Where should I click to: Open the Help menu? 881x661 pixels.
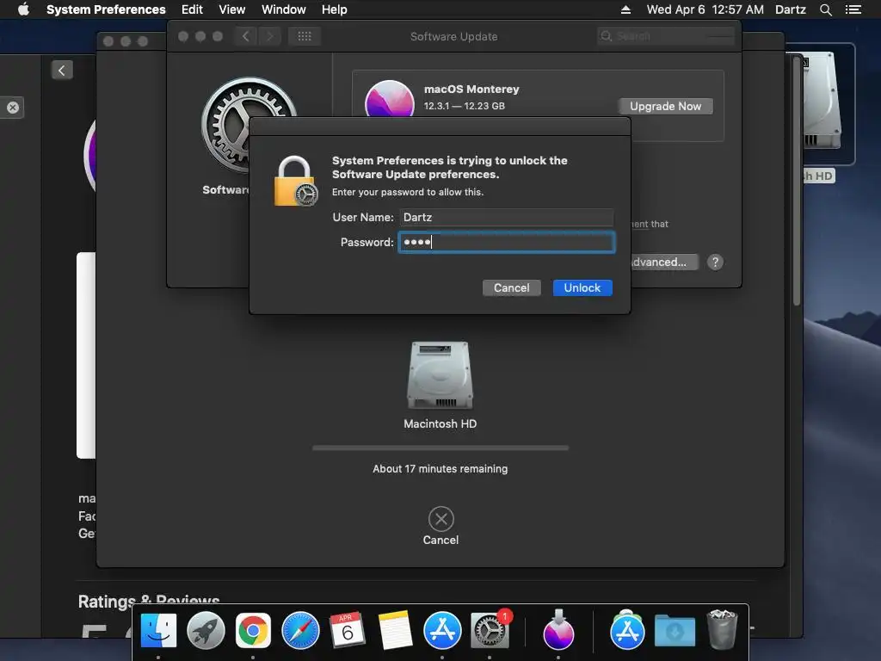(334, 9)
